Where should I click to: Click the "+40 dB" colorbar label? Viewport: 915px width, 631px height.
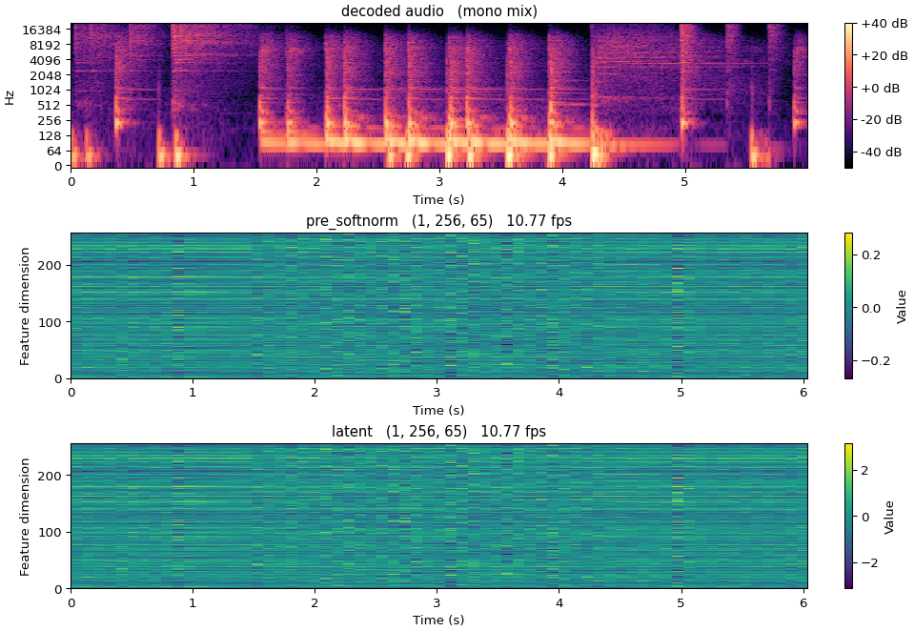(884, 24)
